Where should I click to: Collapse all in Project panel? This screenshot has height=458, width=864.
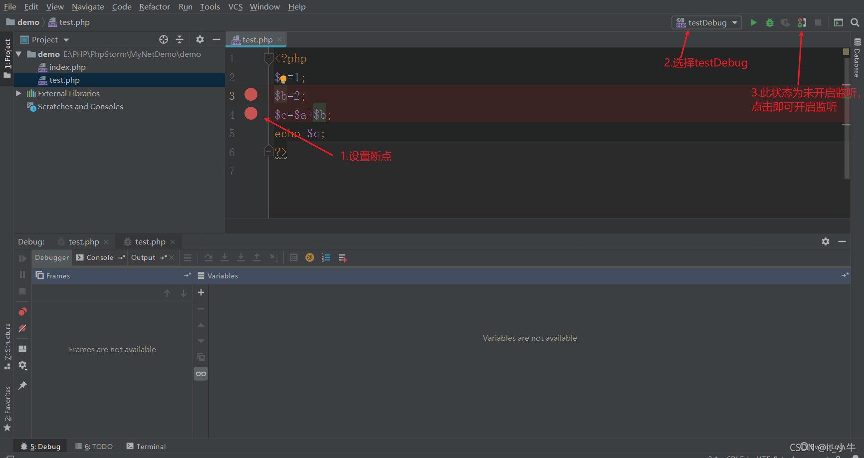[180, 39]
